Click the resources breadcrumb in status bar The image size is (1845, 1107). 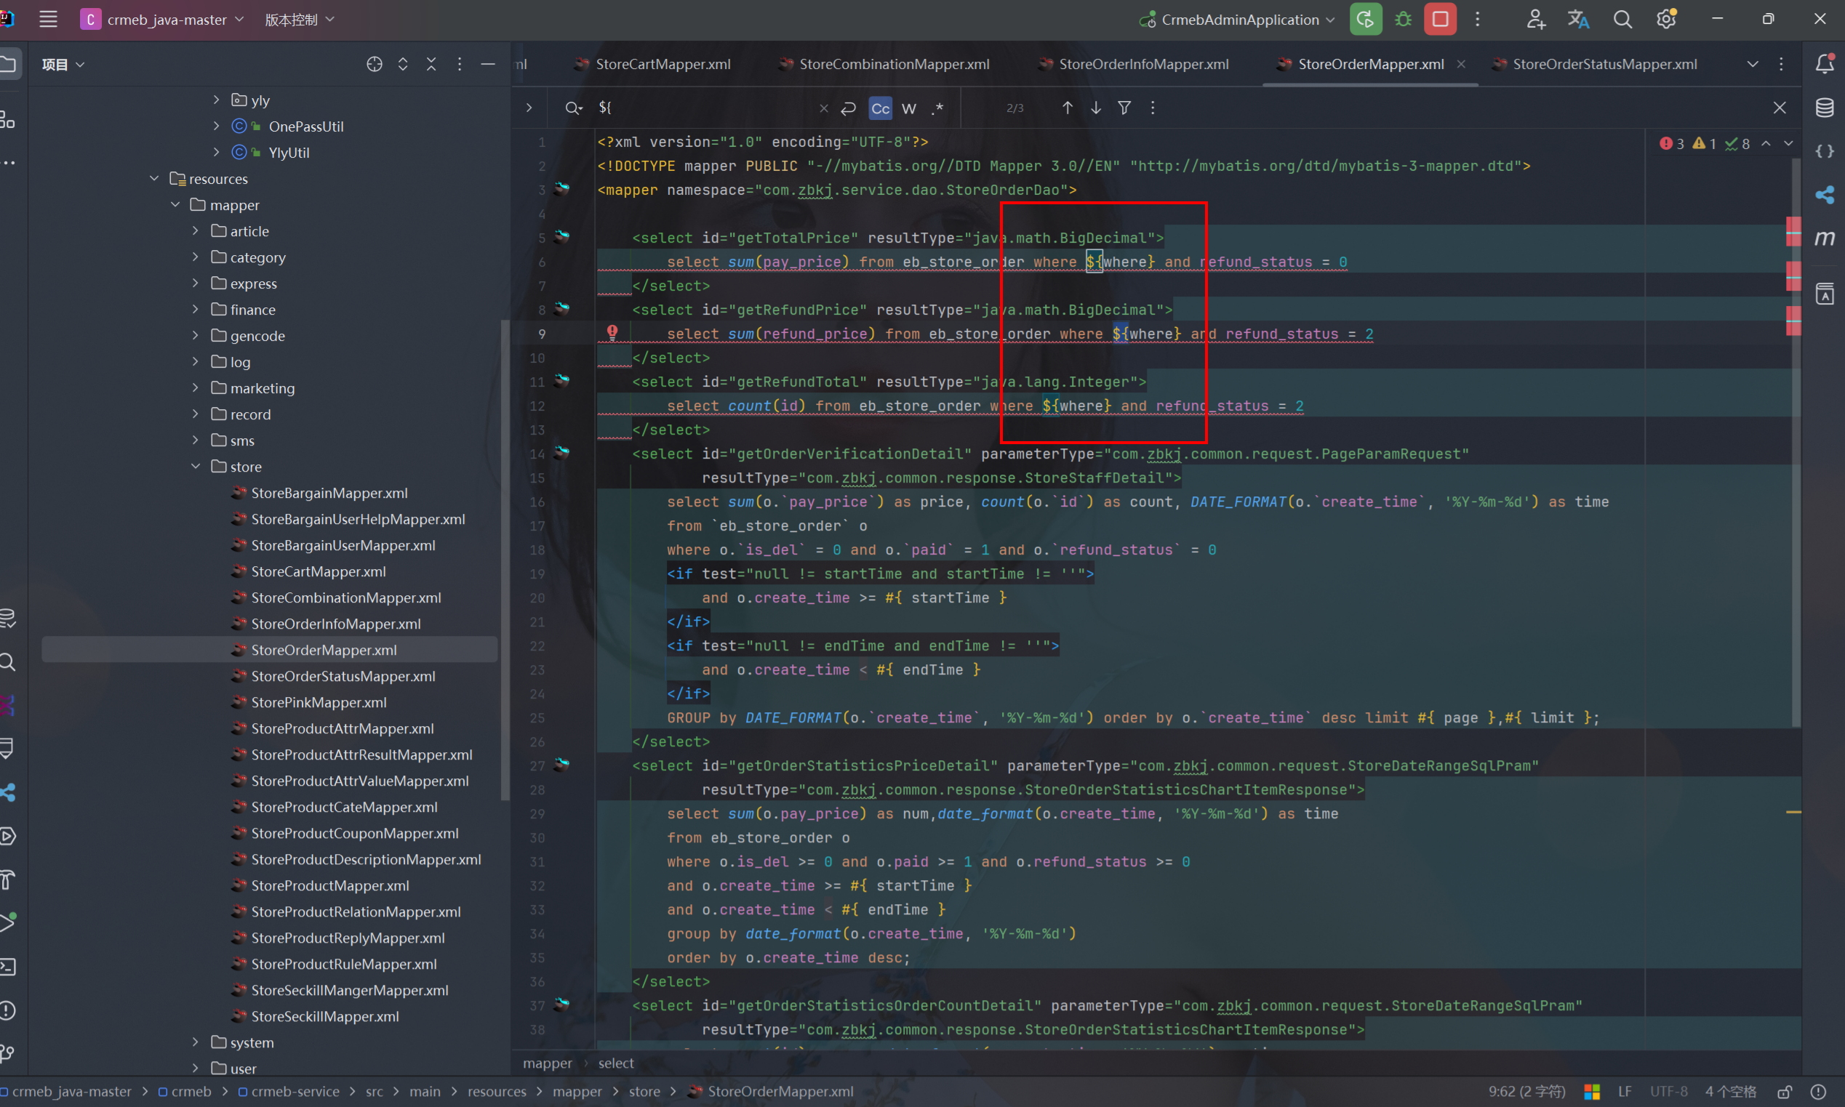click(x=496, y=1091)
